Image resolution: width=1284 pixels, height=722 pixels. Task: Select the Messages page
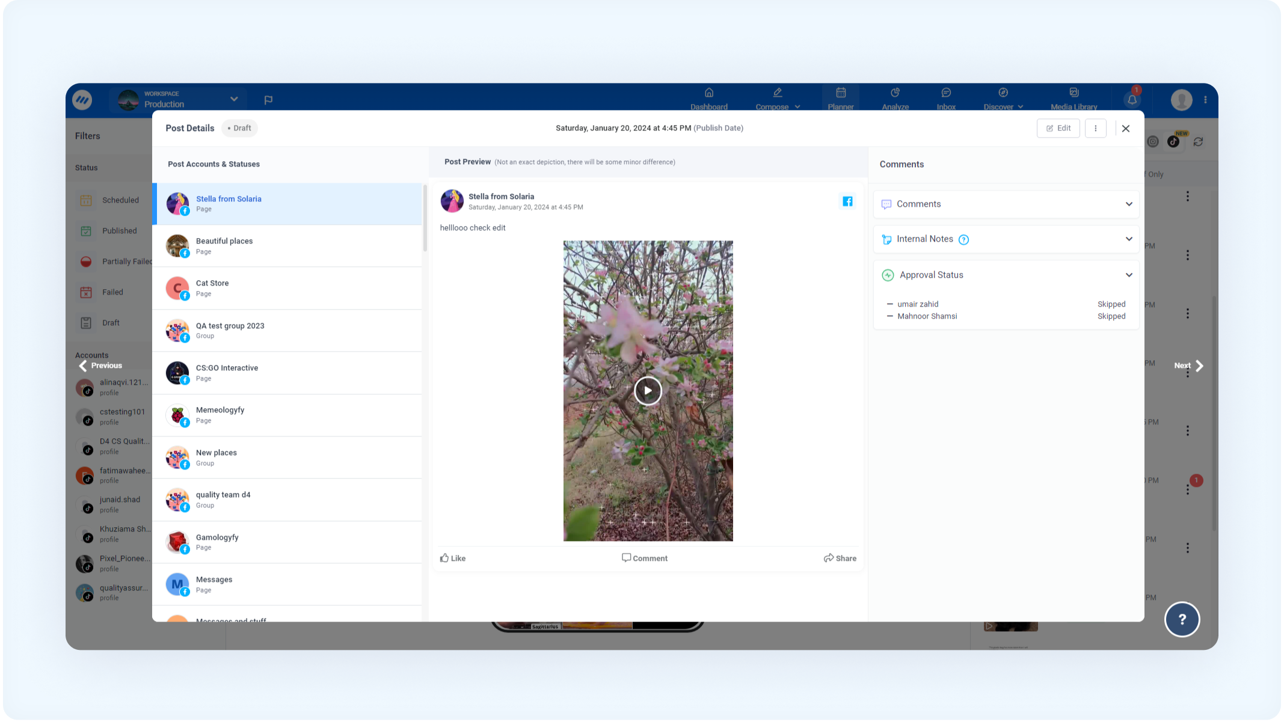click(288, 584)
